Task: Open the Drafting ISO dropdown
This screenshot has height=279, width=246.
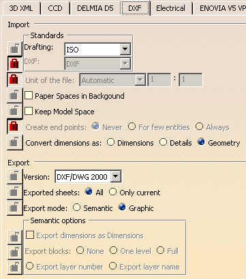Action: pyautogui.click(x=125, y=49)
